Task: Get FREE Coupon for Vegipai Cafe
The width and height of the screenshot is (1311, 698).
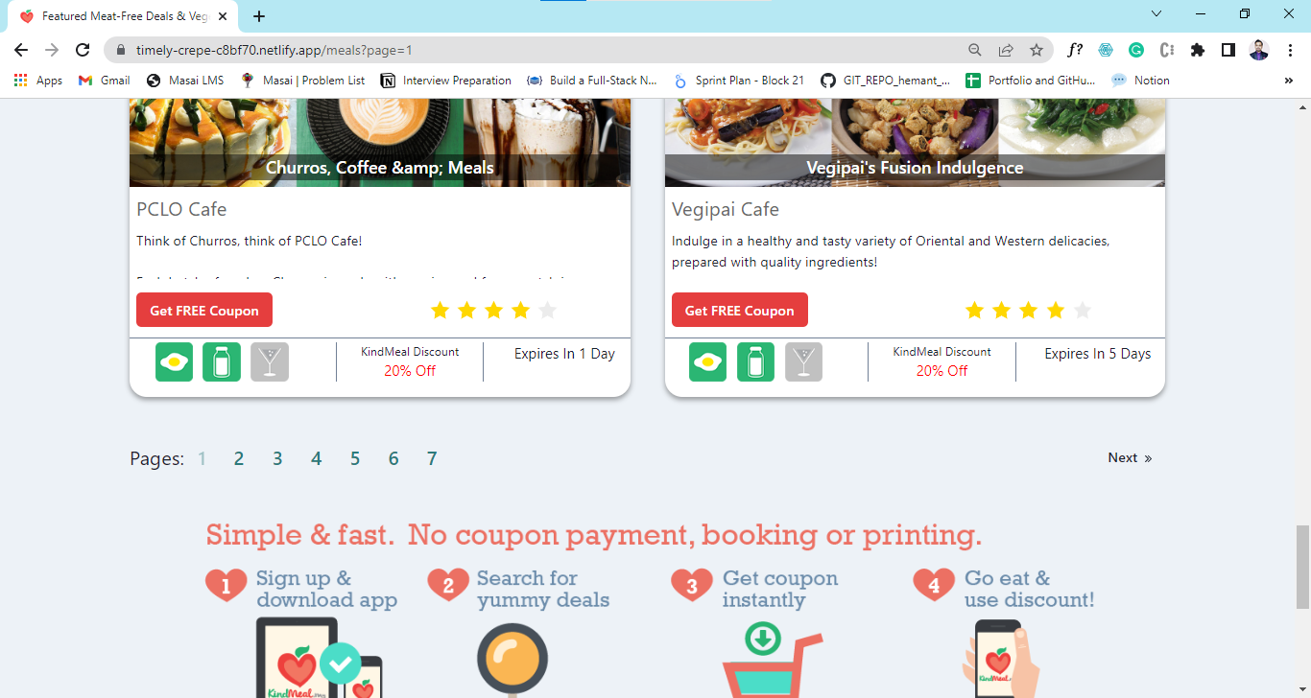Action: click(740, 310)
